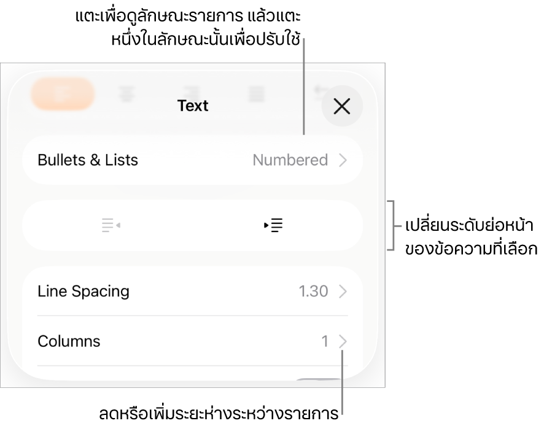Expand the Columns chevron arrow
544x426 pixels.
[x=343, y=341]
